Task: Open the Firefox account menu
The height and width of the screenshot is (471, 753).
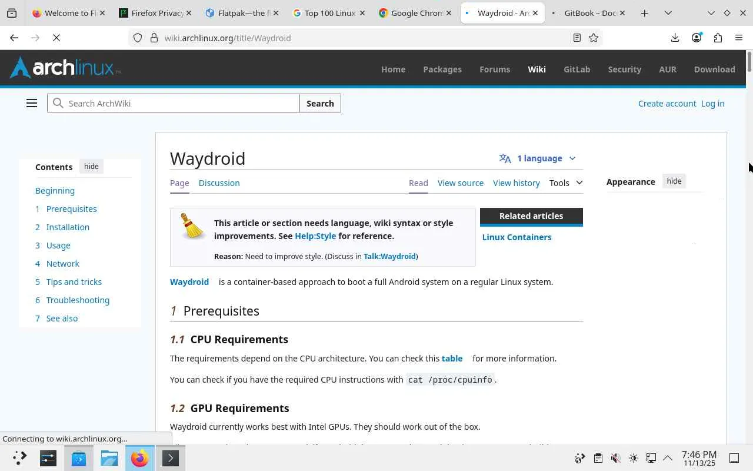Action: pyautogui.click(x=697, y=38)
